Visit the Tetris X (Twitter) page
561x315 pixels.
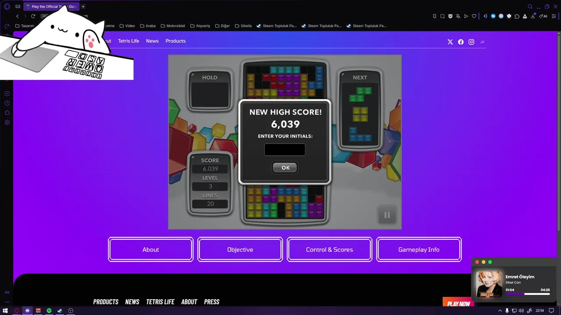[x=450, y=42]
